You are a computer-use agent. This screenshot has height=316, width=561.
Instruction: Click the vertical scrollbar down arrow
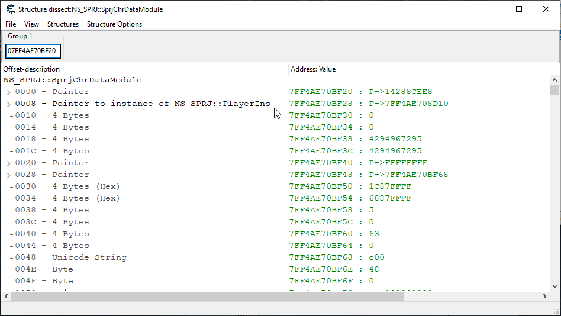coord(554,286)
